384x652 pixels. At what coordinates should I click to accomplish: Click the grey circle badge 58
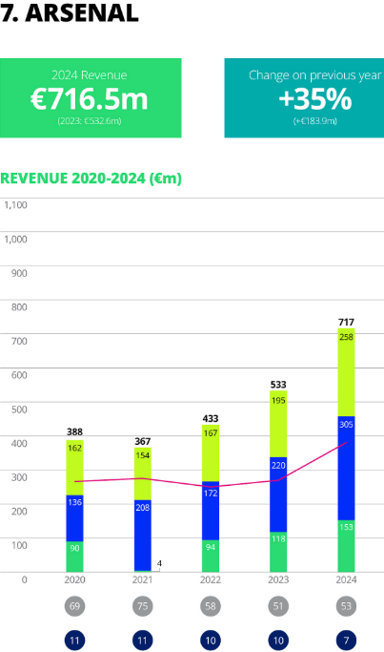click(x=211, y=606)
